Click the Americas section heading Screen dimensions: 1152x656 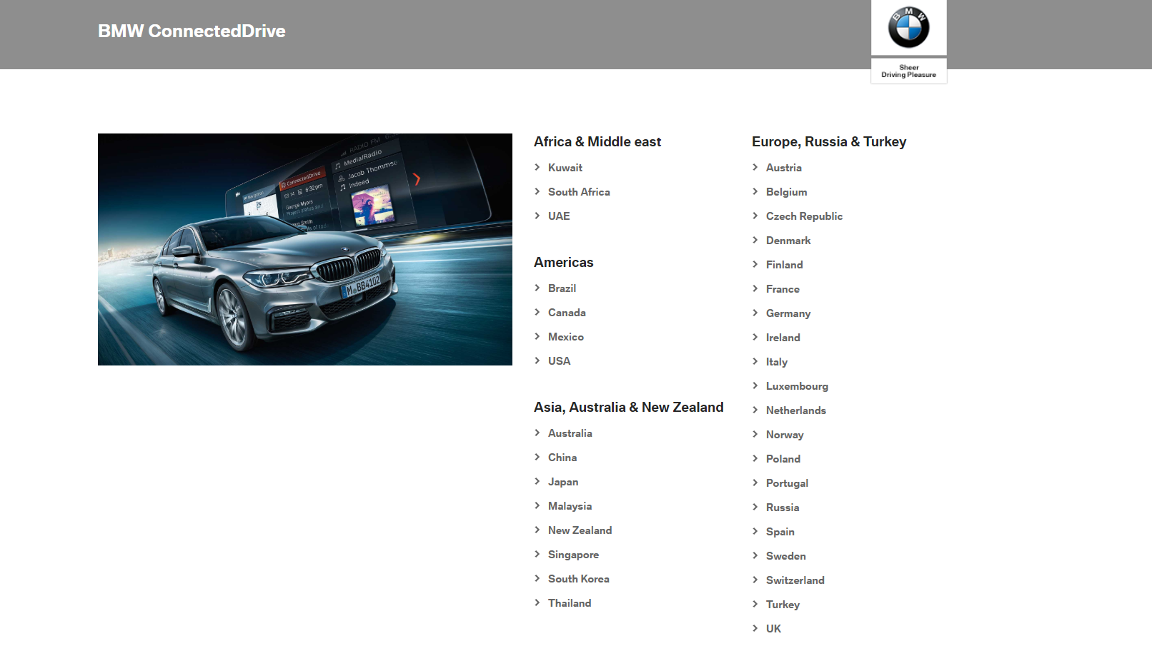tap(564, 263)
